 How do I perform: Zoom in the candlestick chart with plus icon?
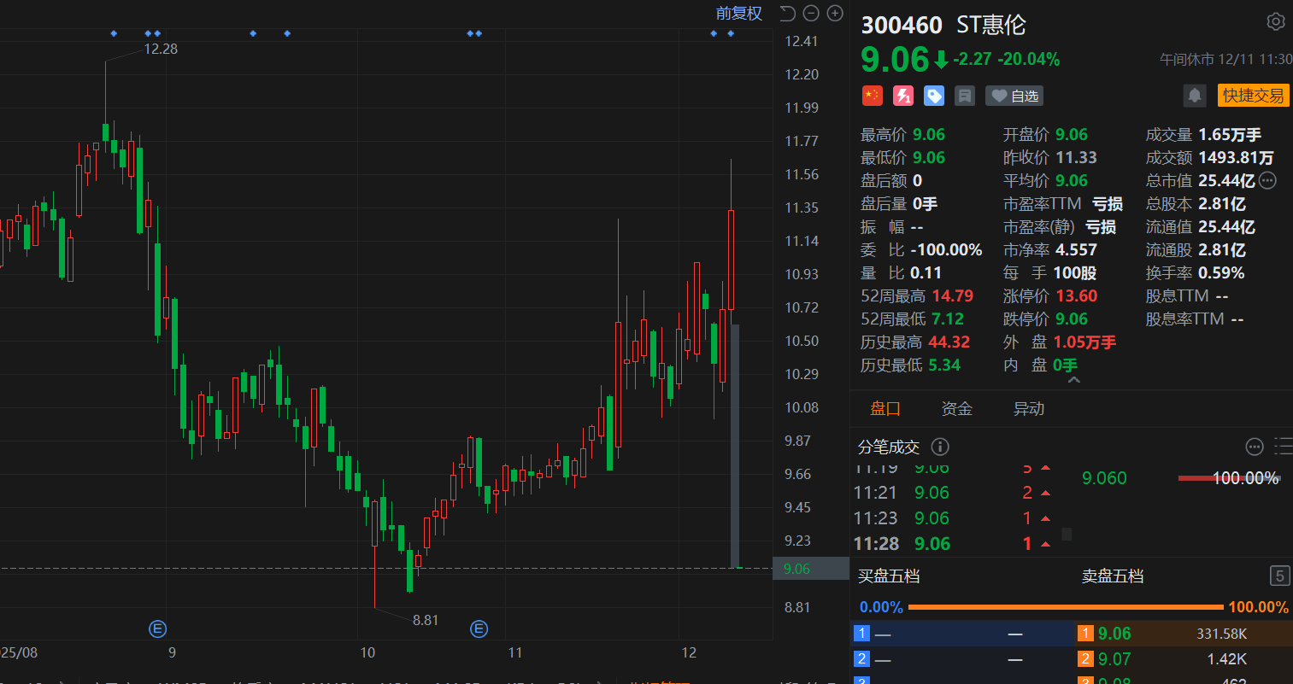tap(835, 14)
